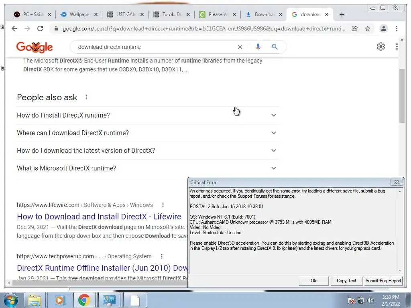This screenshot has width=411, height=308.
Task: Open the Chrome profile avatar
Action: [x=383, y=28]
